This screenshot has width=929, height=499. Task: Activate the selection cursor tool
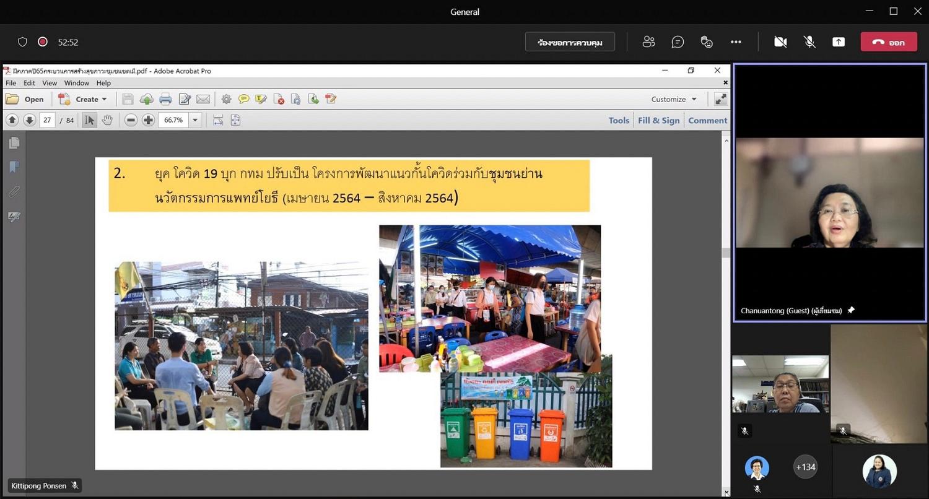(90, 120)
